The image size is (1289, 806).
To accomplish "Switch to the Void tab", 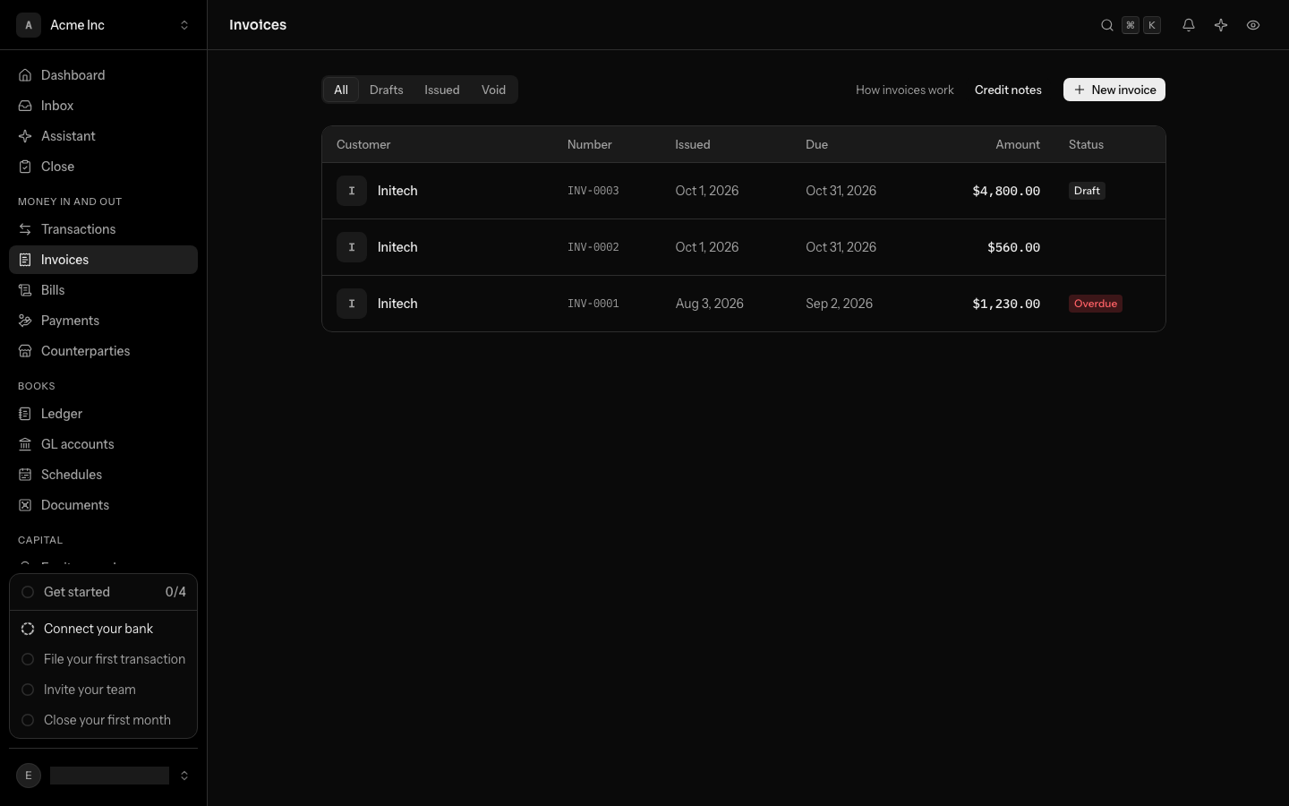I will pos(493,90).
